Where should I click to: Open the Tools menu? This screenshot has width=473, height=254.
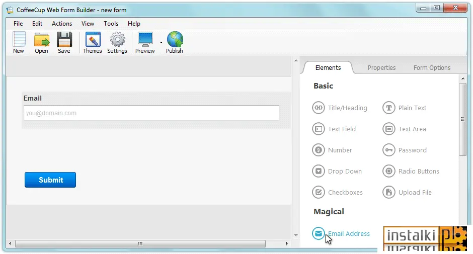point(111,24)
